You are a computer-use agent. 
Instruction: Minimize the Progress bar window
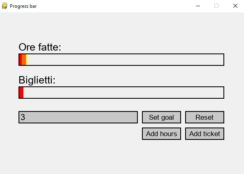point(198,6)
